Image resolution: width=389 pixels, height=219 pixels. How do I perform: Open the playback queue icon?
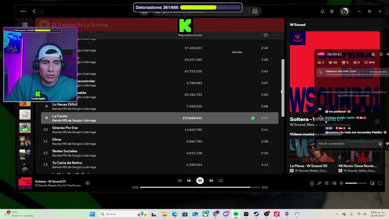[327, 183]
